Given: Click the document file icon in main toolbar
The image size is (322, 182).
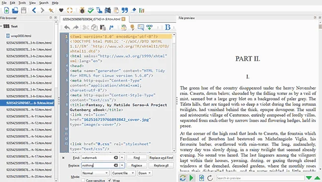Looking at the screenshot, I should coord(116,10).
